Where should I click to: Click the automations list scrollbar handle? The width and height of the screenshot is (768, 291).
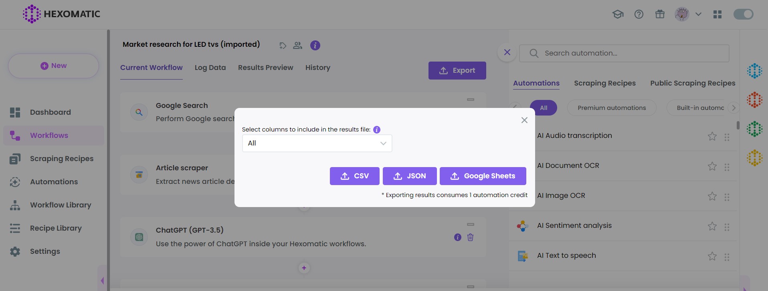(x=738, y=125)
